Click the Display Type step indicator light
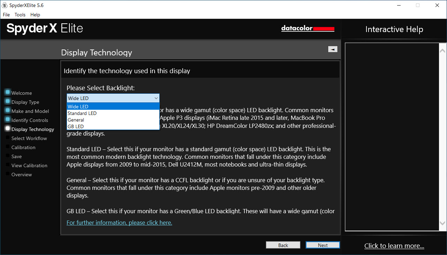447x255 pixels. pyautogui.click(x=8, y=101)
